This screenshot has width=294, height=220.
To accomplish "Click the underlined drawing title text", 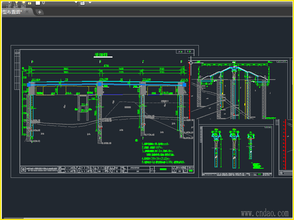I will tap(101, 55).
